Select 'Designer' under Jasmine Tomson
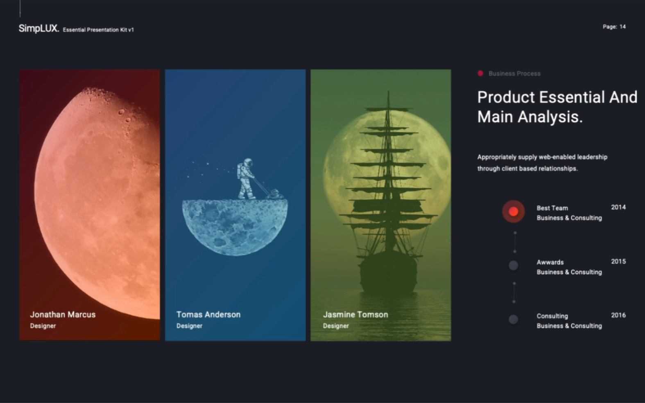 tap(336, 326)
